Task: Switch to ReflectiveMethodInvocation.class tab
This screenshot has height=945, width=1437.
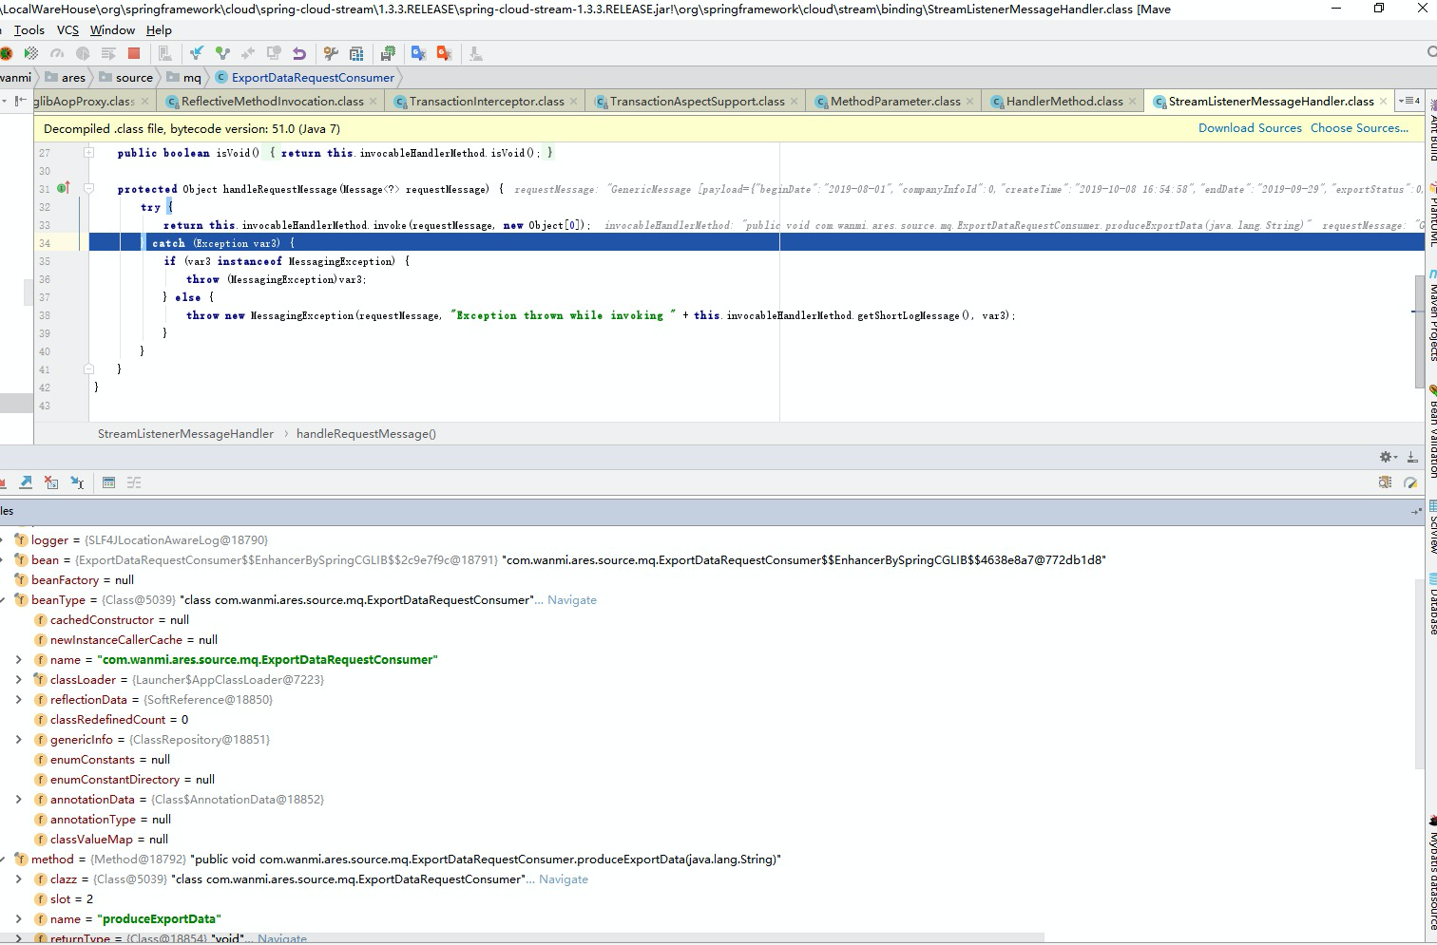Action: pyautogui.click(x=272, y=101)
